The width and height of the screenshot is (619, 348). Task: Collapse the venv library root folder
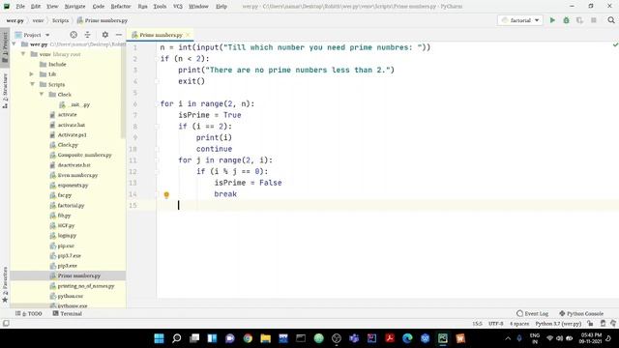pos(23,54)
